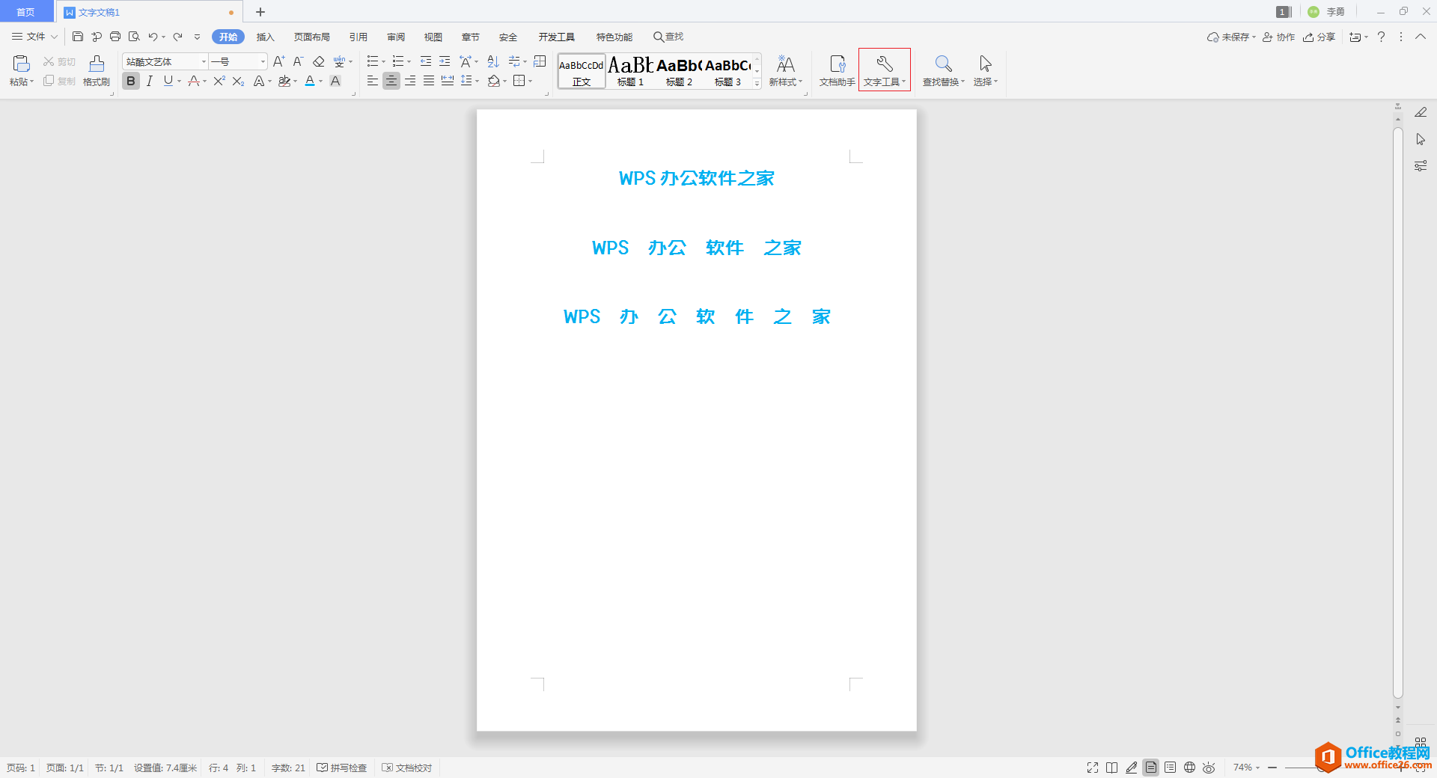Switch to full-screen view icon in status bar
1437x778 pixels.
[x=1093, y=768]
